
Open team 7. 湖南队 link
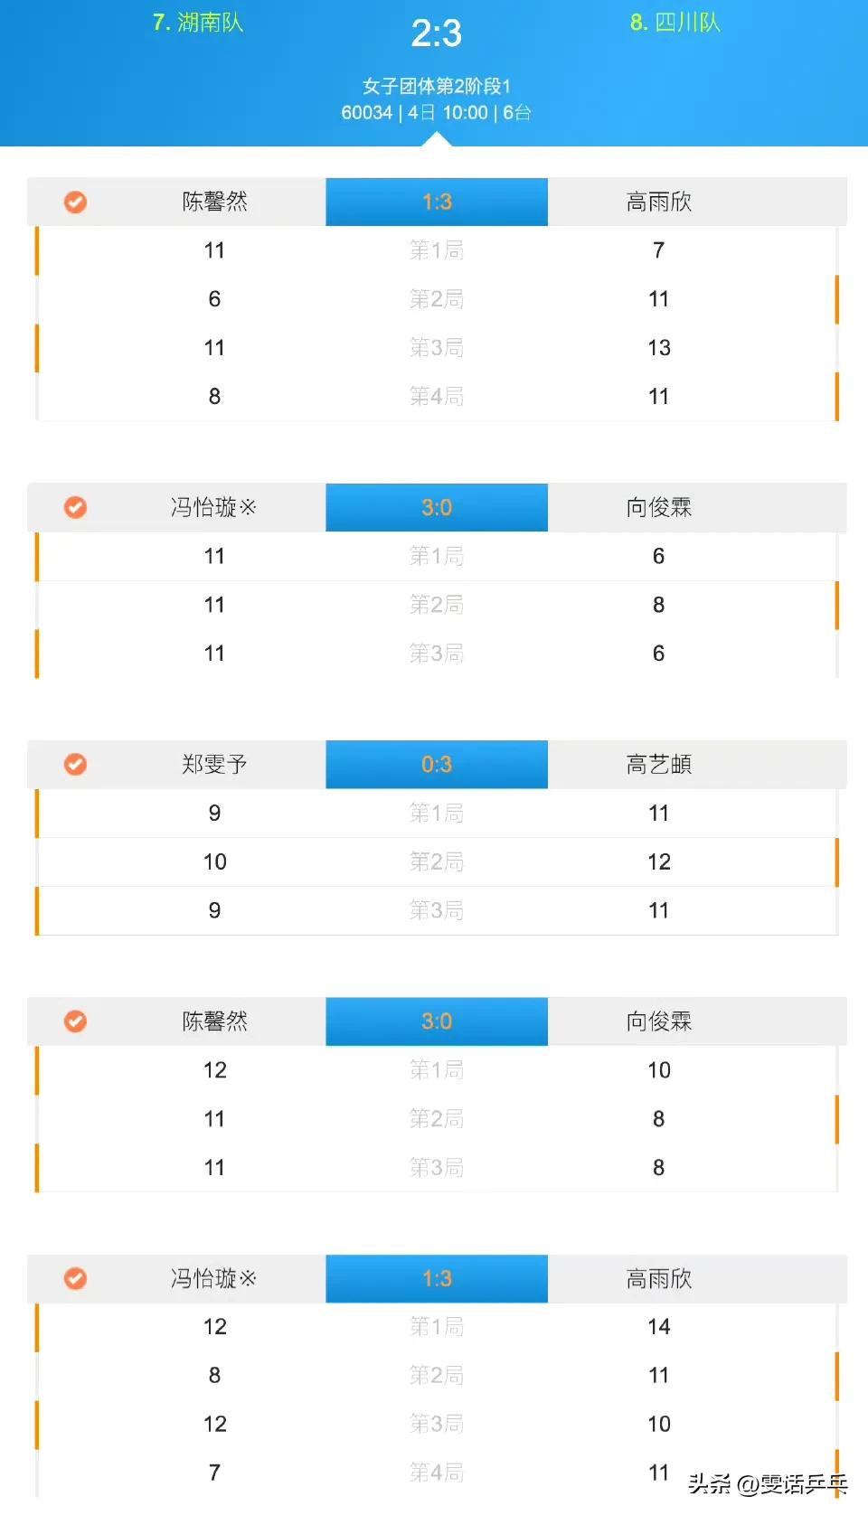198,23
